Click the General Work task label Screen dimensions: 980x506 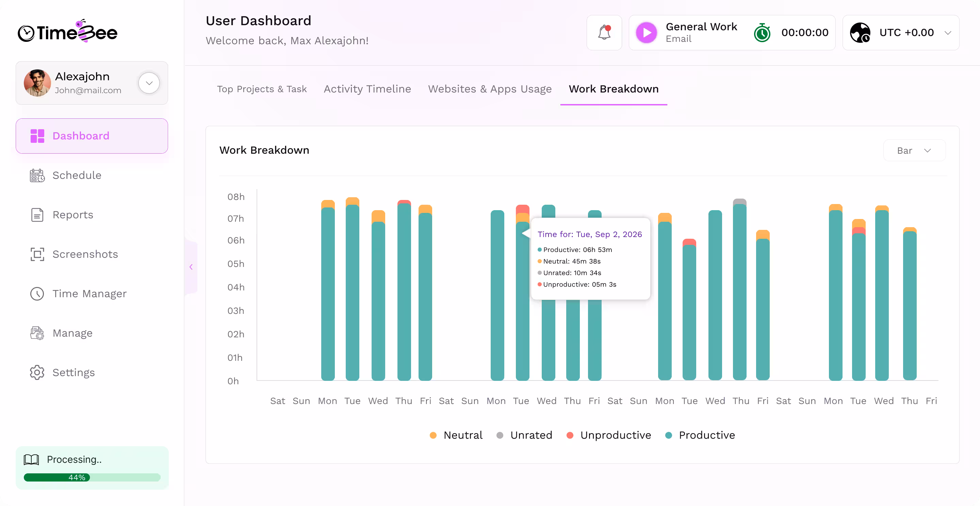pyautogui.click(x=702, y=27)
